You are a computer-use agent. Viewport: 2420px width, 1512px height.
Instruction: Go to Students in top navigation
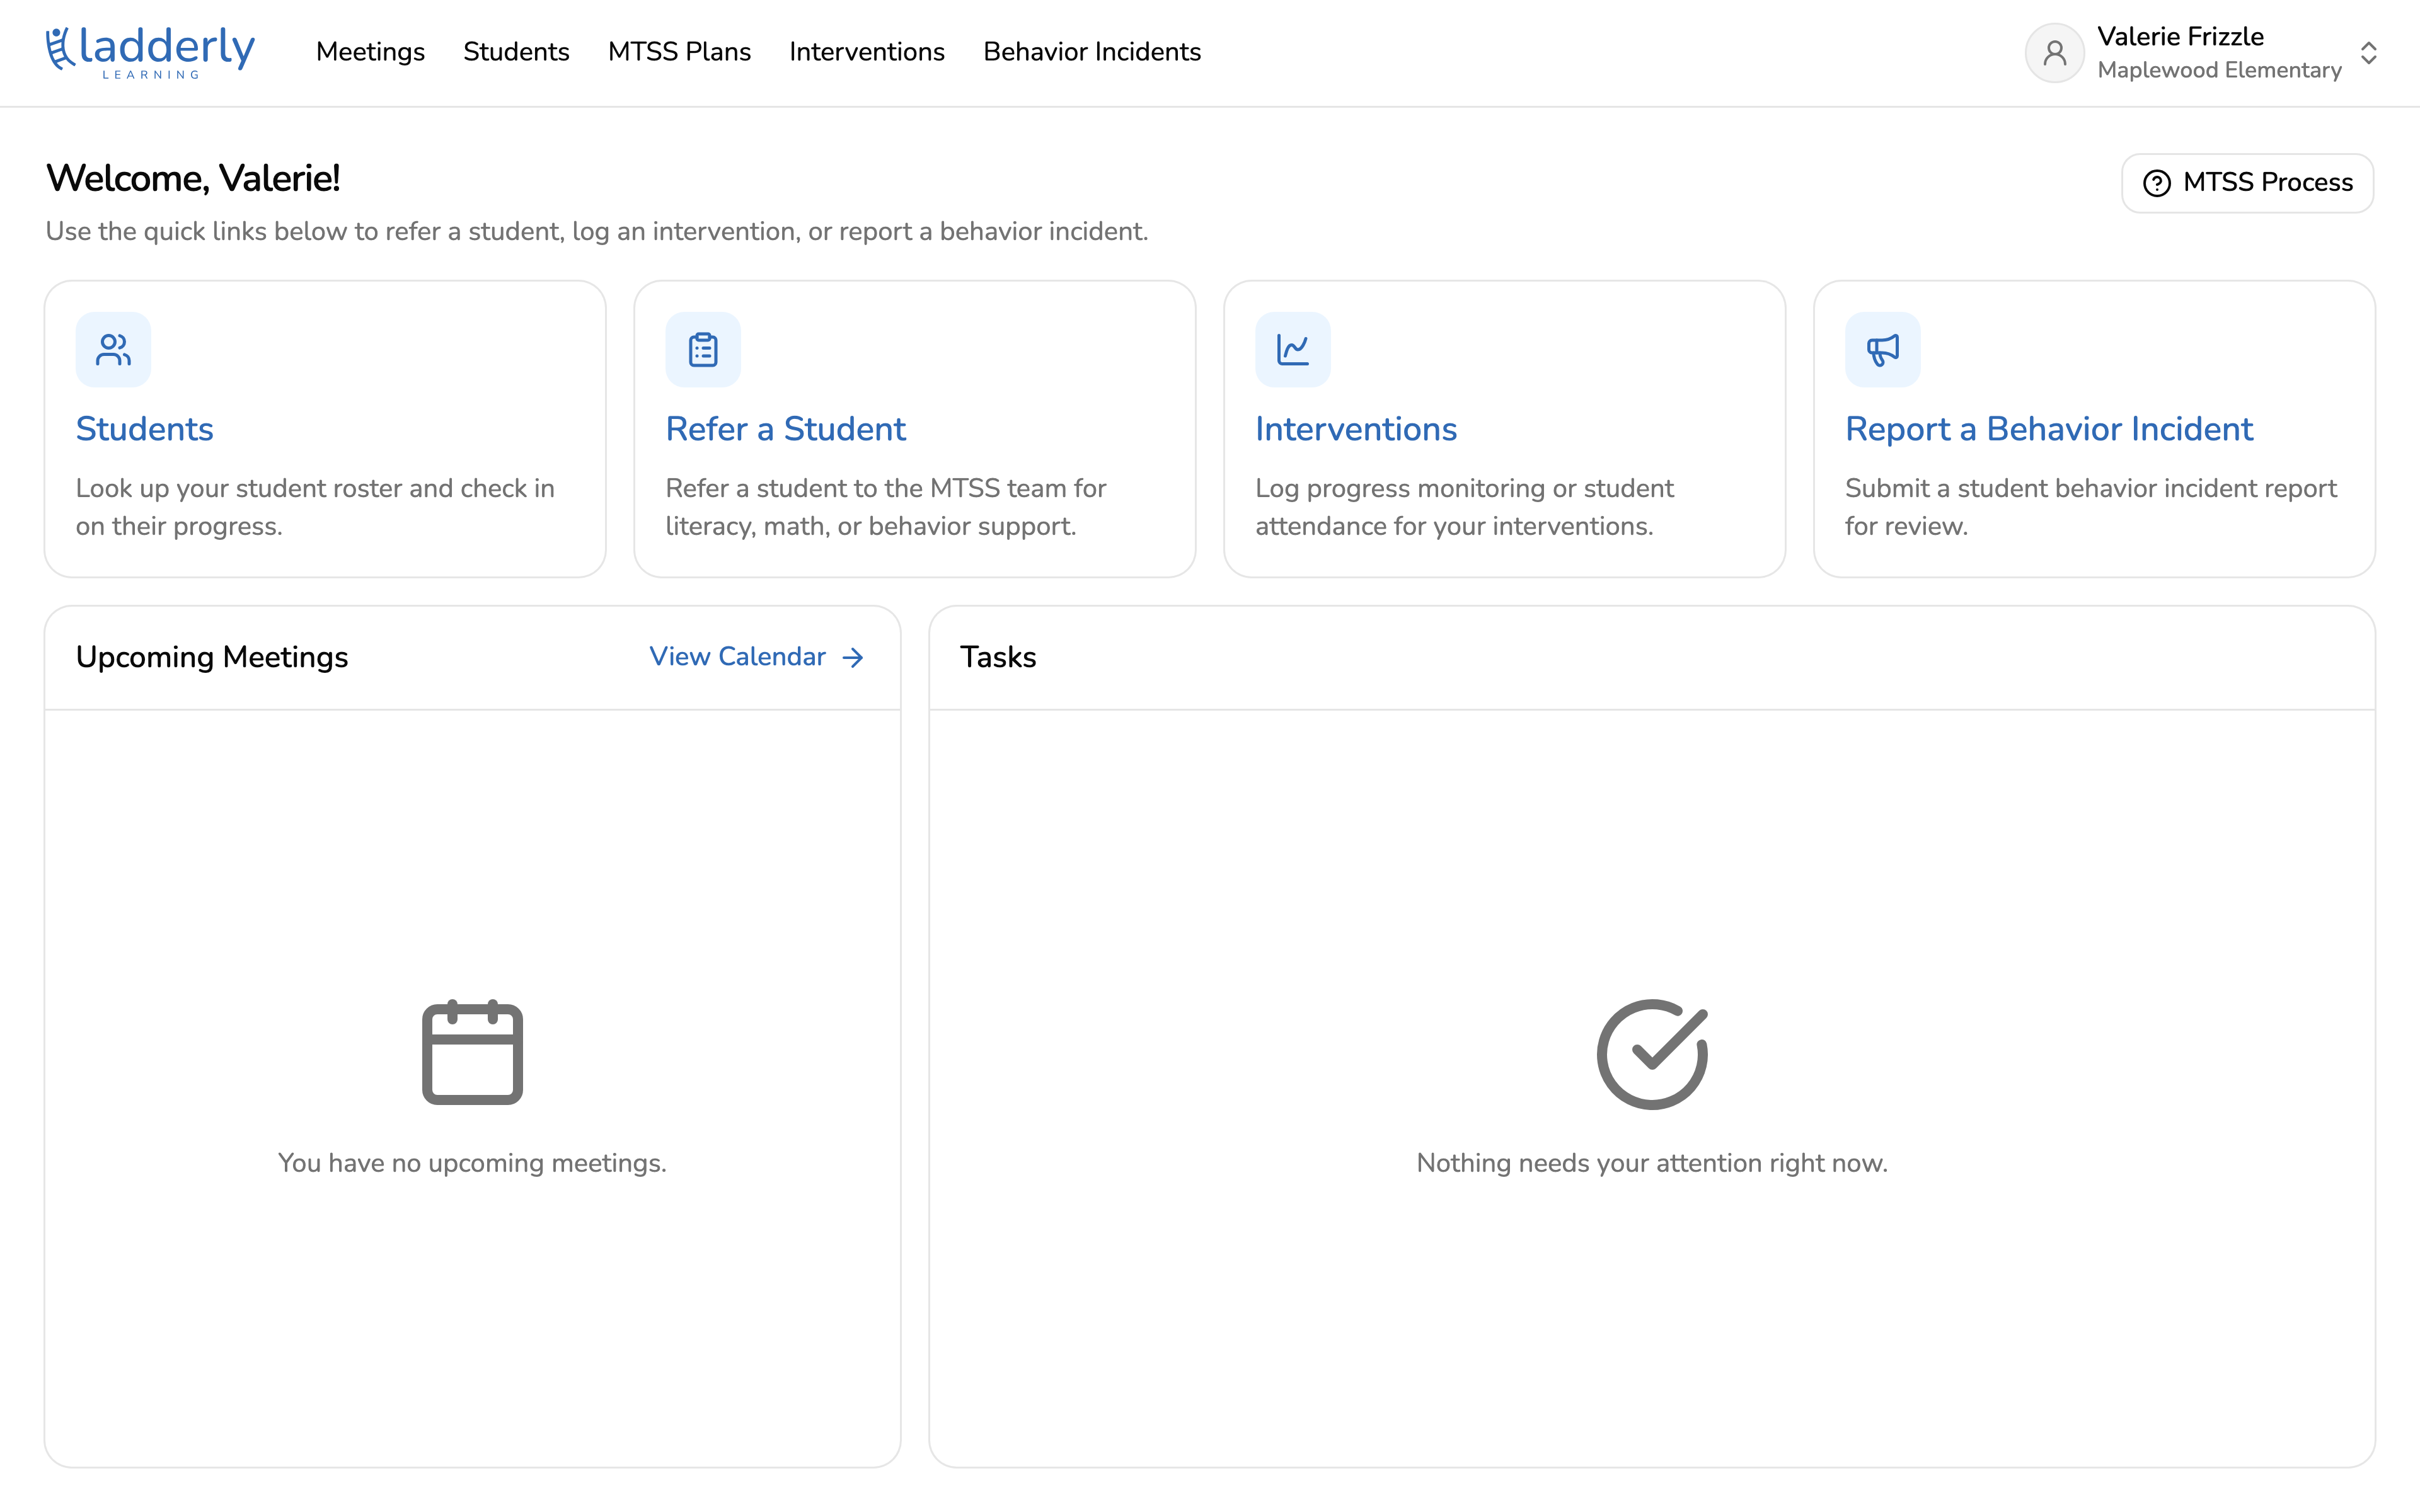(516, 52)
